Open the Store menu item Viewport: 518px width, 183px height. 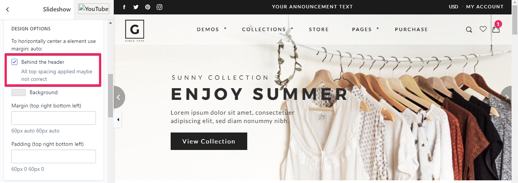[x=319, y=29]
